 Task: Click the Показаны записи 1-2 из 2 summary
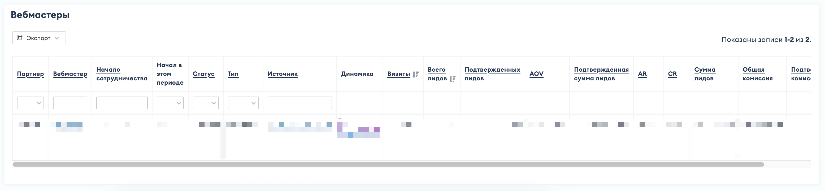[766, 40]
